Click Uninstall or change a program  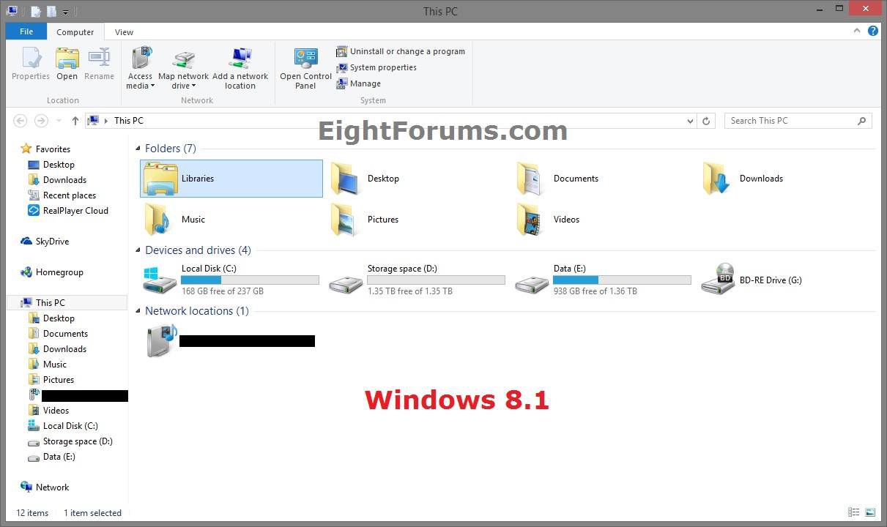[407, 51]
